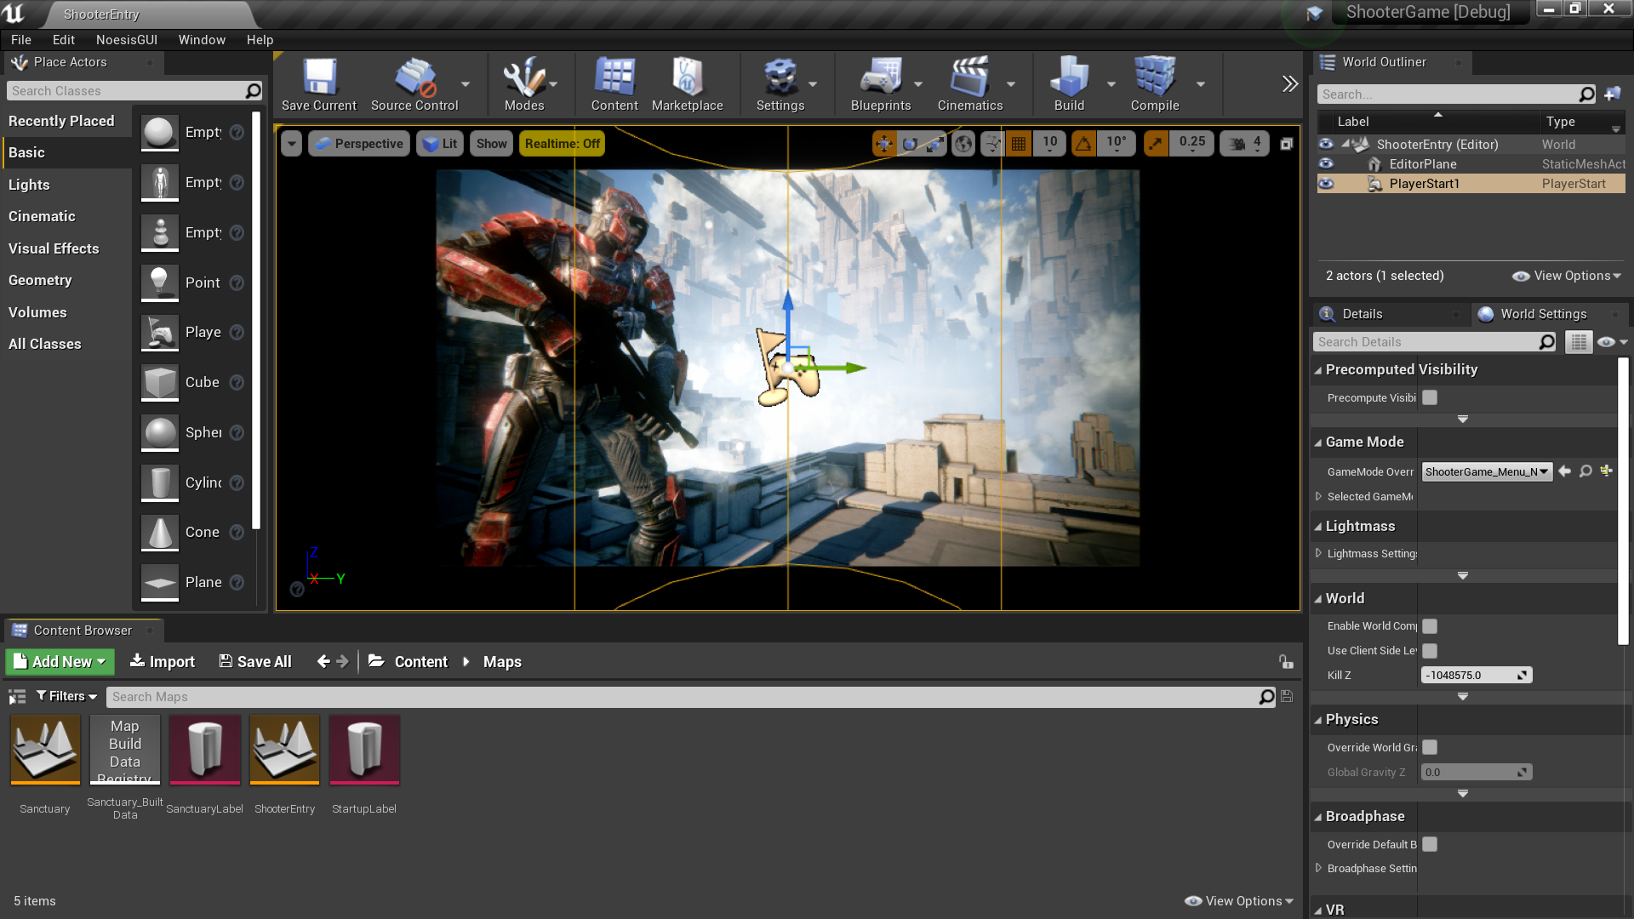Enable the Precompute Visibility checkbox
The height and width of the screenshot is (919, 1634).
click(x=1430, y=397)
